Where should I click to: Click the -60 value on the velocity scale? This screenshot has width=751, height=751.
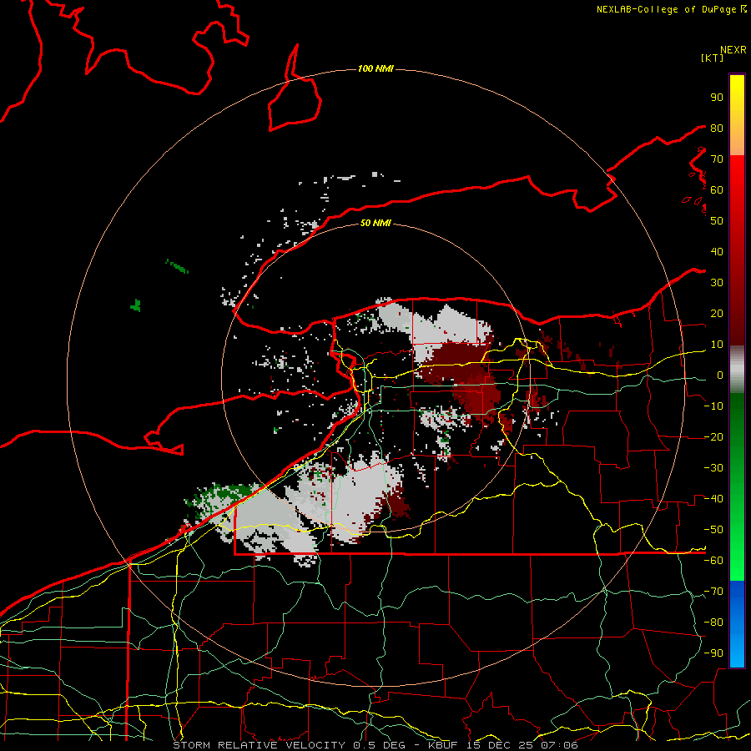pos(713,561)
